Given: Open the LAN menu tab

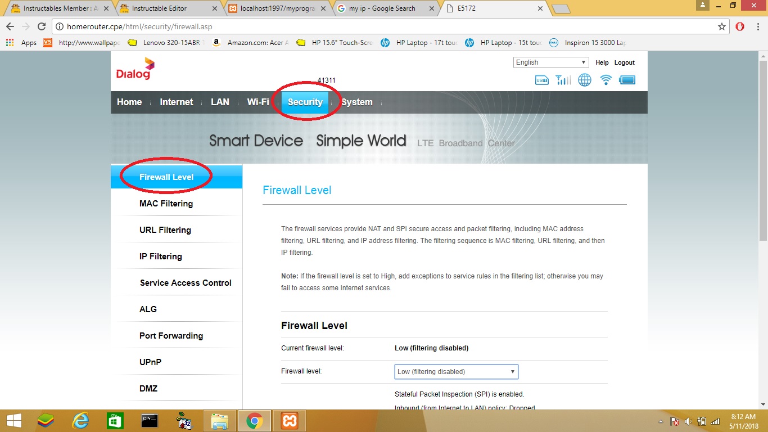Looking at the screenshot, I should pyautogui.click(x=220, y=102).
